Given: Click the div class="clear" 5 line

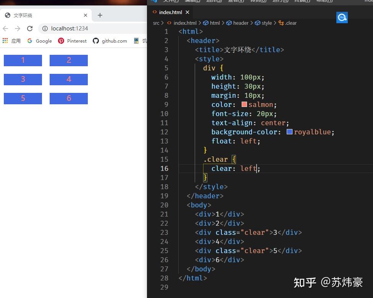Looking at the screenshot, I should [249, 250].
